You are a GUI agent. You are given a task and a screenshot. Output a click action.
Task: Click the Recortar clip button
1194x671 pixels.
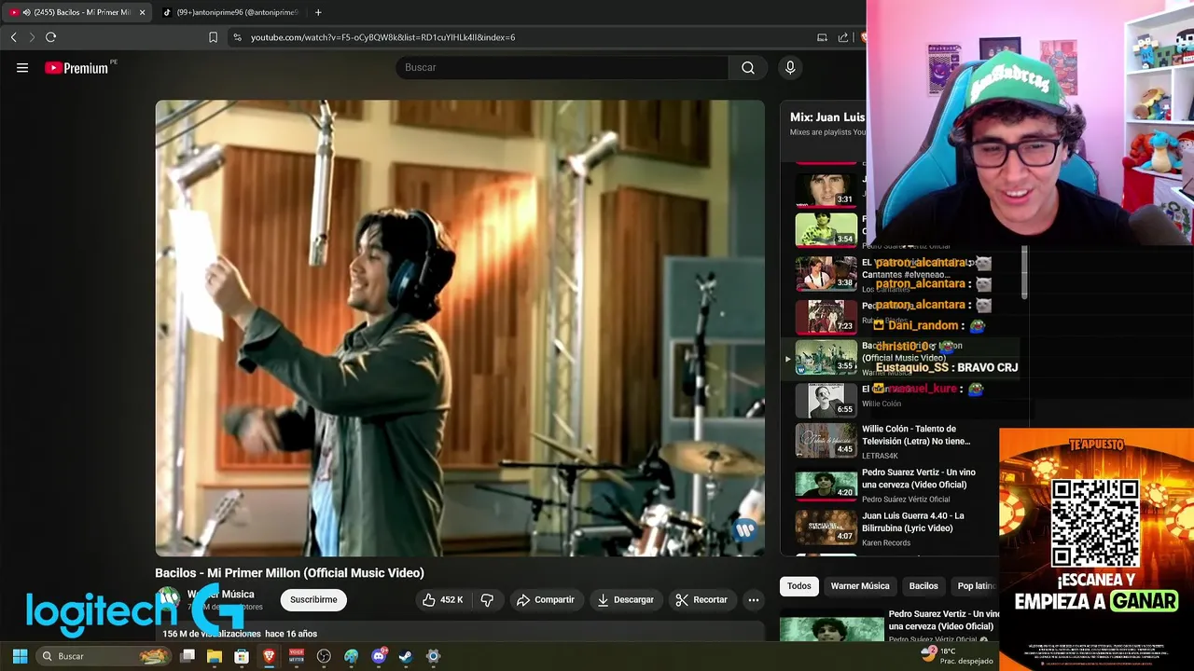click(x=701, y=599)
